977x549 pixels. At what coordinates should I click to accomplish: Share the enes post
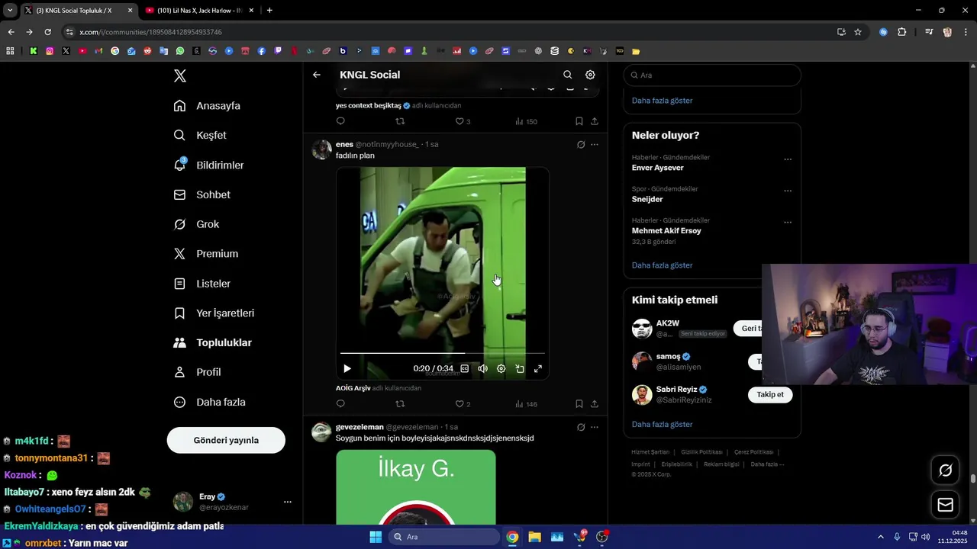595,404
